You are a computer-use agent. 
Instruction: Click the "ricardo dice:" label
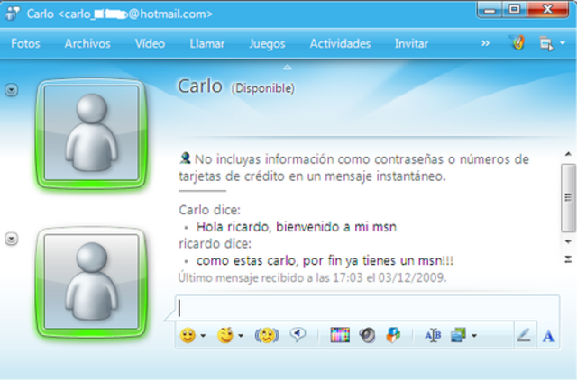215,244
